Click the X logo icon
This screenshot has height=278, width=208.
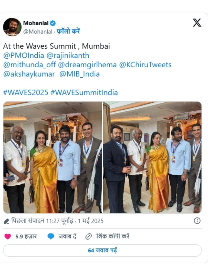point(197,23)
